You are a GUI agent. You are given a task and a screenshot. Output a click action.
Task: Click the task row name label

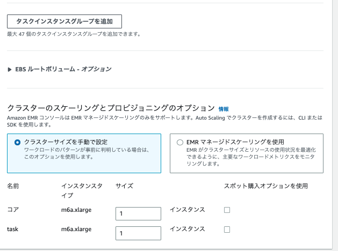(12, 229)
